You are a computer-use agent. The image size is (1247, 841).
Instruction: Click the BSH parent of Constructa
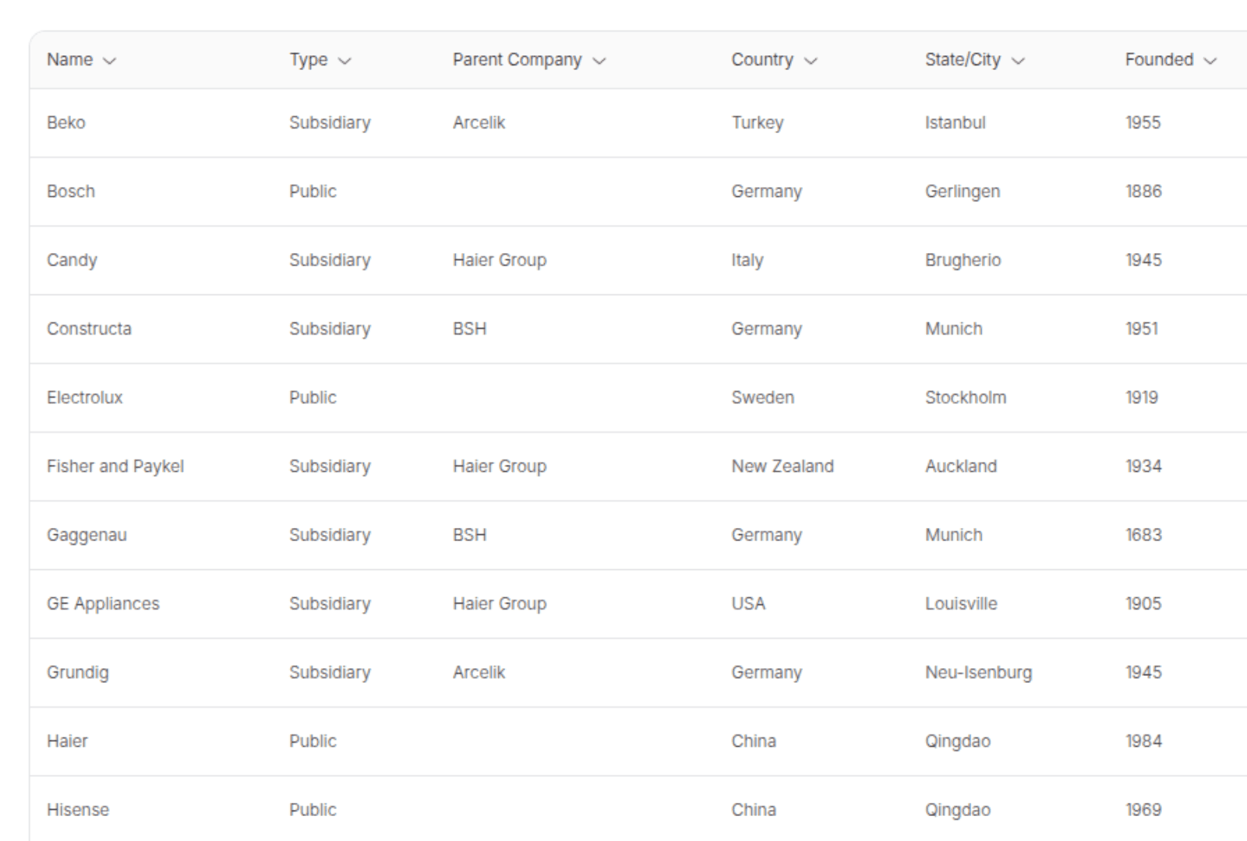[469, 329]
